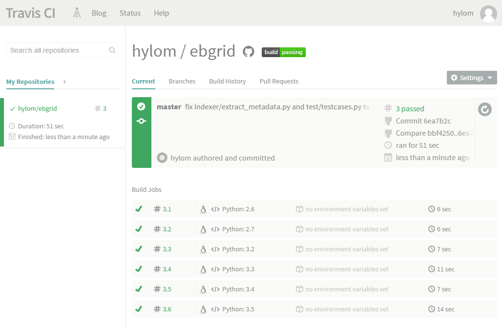Click the code icon beside Python: 2.7
This screenshot has height=328, width=502.
[x=215, y=229]
